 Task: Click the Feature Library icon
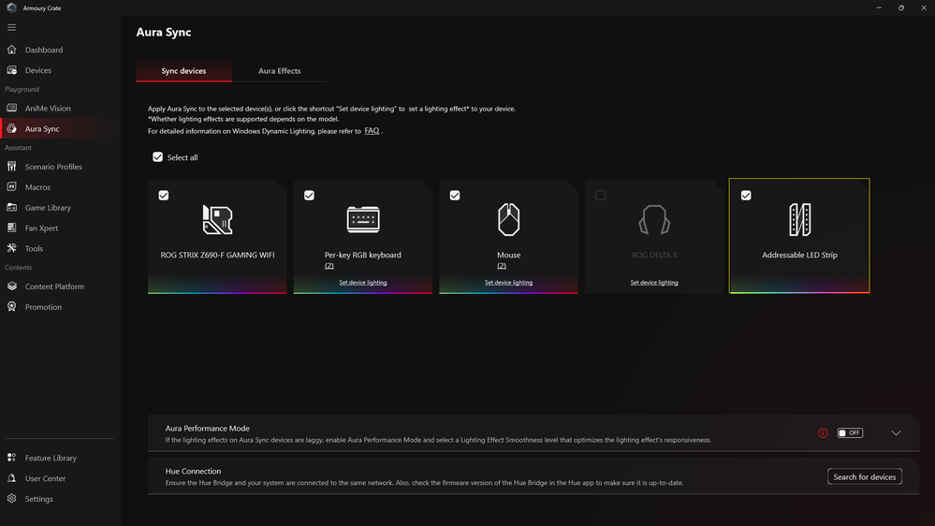(12, 458)
